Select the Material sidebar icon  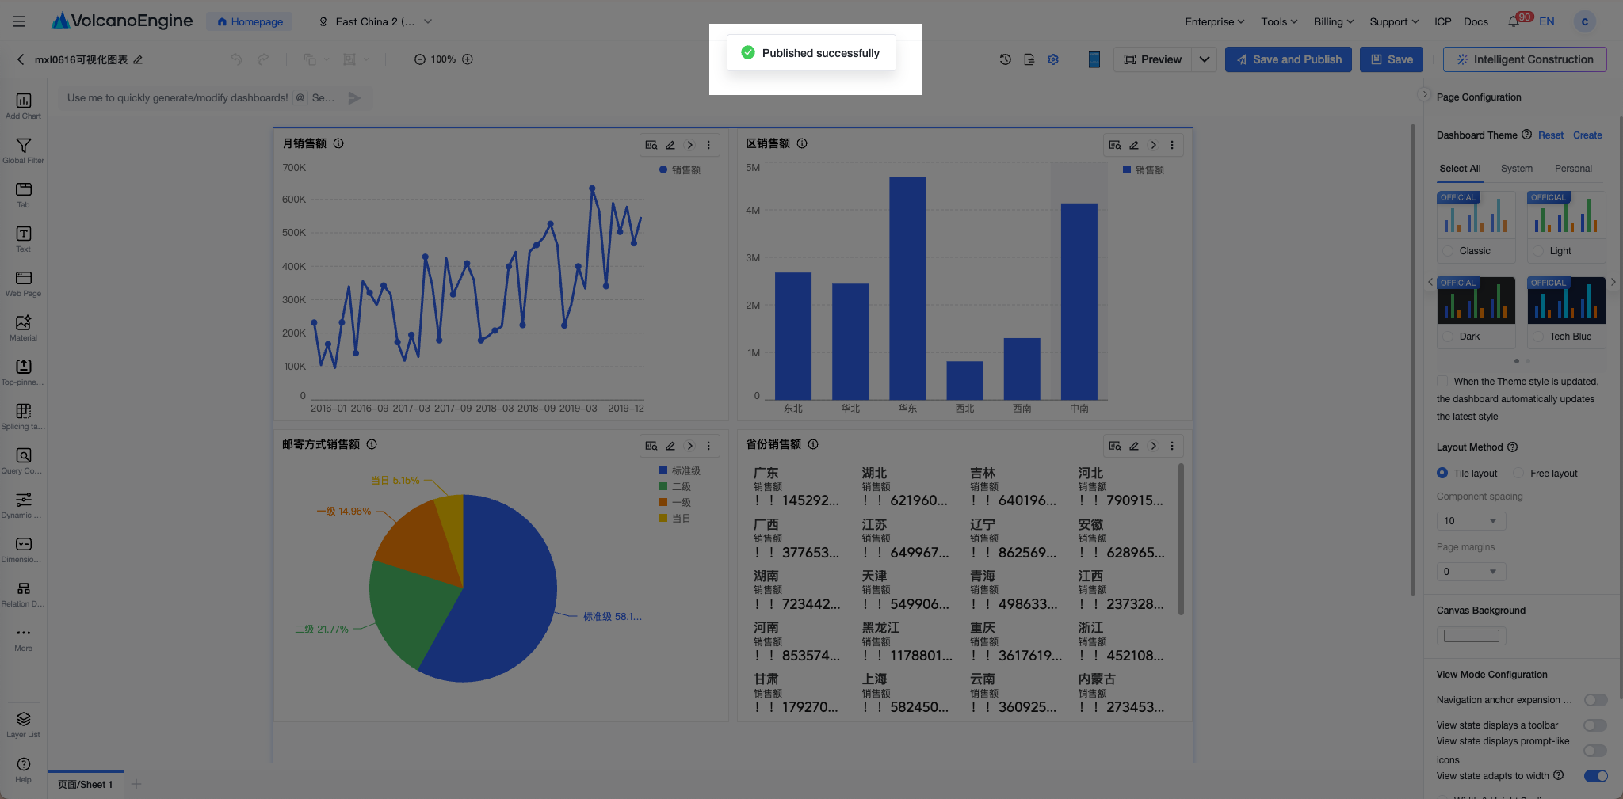click(x=23, y=328)
